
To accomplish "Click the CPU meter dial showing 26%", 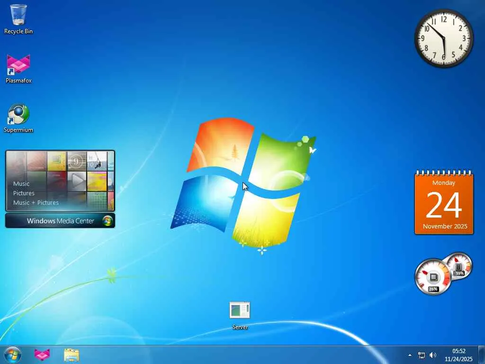I will click(433, 277).
